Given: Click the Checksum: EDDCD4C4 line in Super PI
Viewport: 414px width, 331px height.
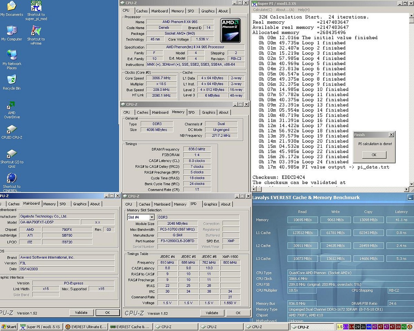Looking at the screenshot, I should [279, 177].
